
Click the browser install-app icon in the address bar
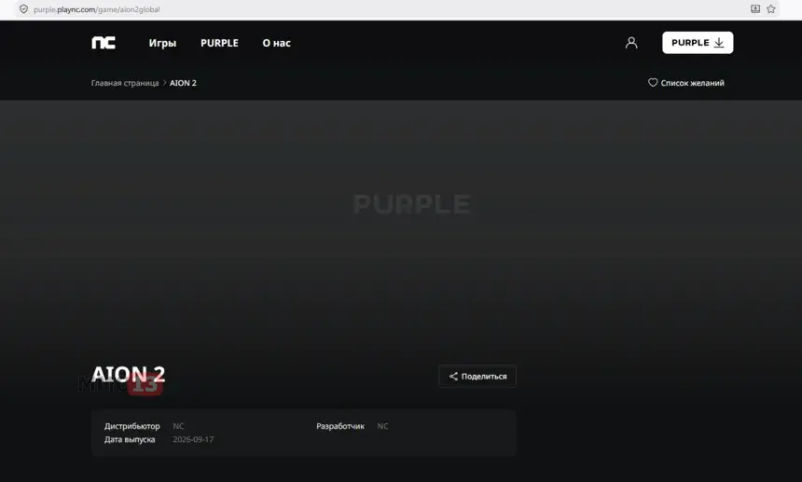click(x=755, y=9)
